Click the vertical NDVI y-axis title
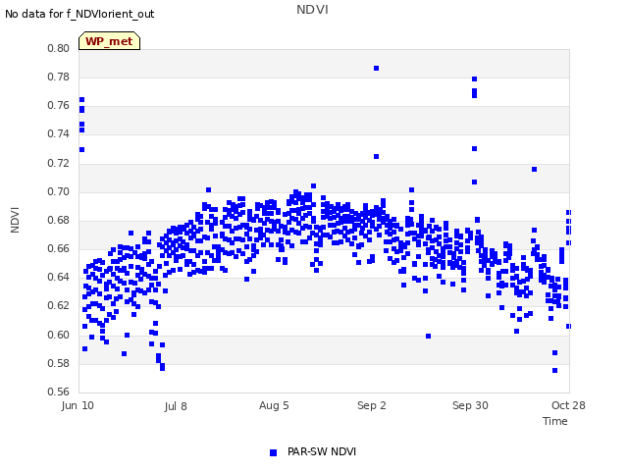Viewport: 628px width, 471px height. 15,220
